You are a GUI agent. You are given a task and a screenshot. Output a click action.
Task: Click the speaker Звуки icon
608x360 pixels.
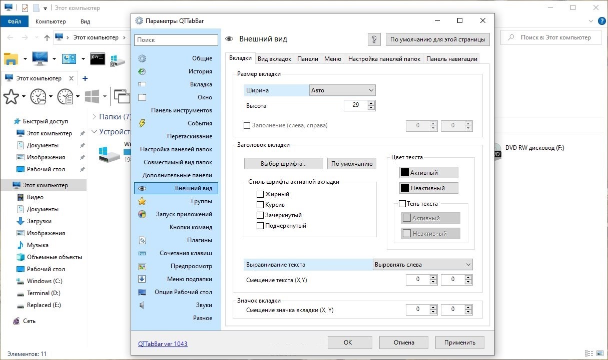(x=142, y=305)
